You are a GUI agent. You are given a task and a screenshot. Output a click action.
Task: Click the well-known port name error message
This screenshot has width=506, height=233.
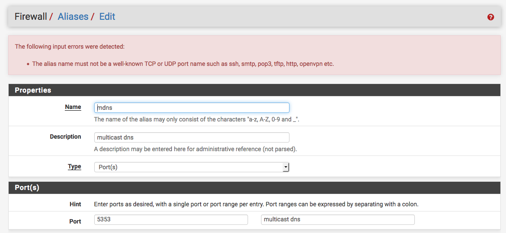183,64
